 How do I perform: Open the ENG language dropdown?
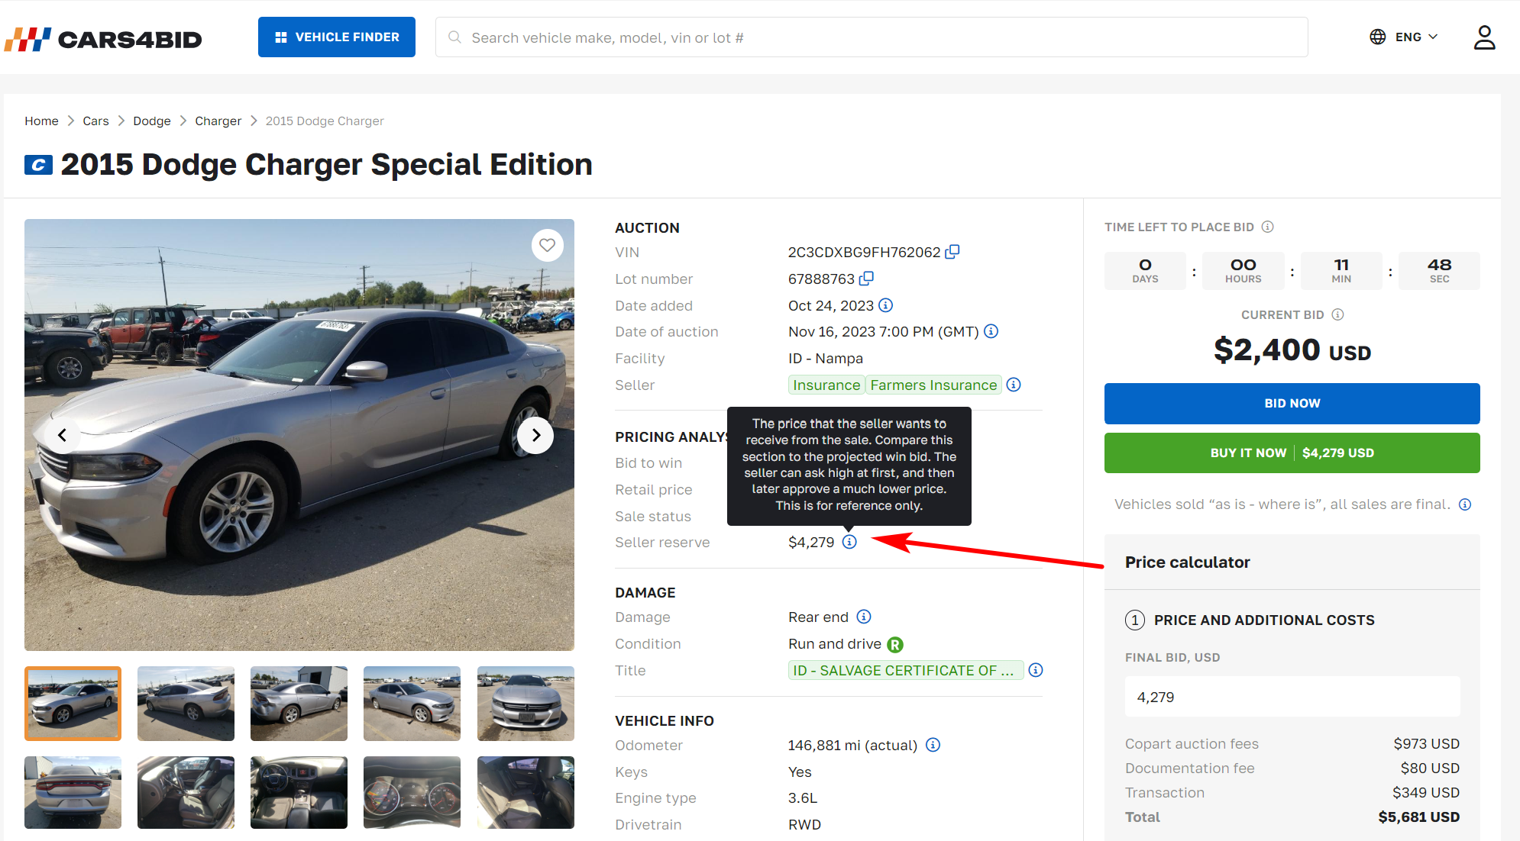tap(1416, 37)
